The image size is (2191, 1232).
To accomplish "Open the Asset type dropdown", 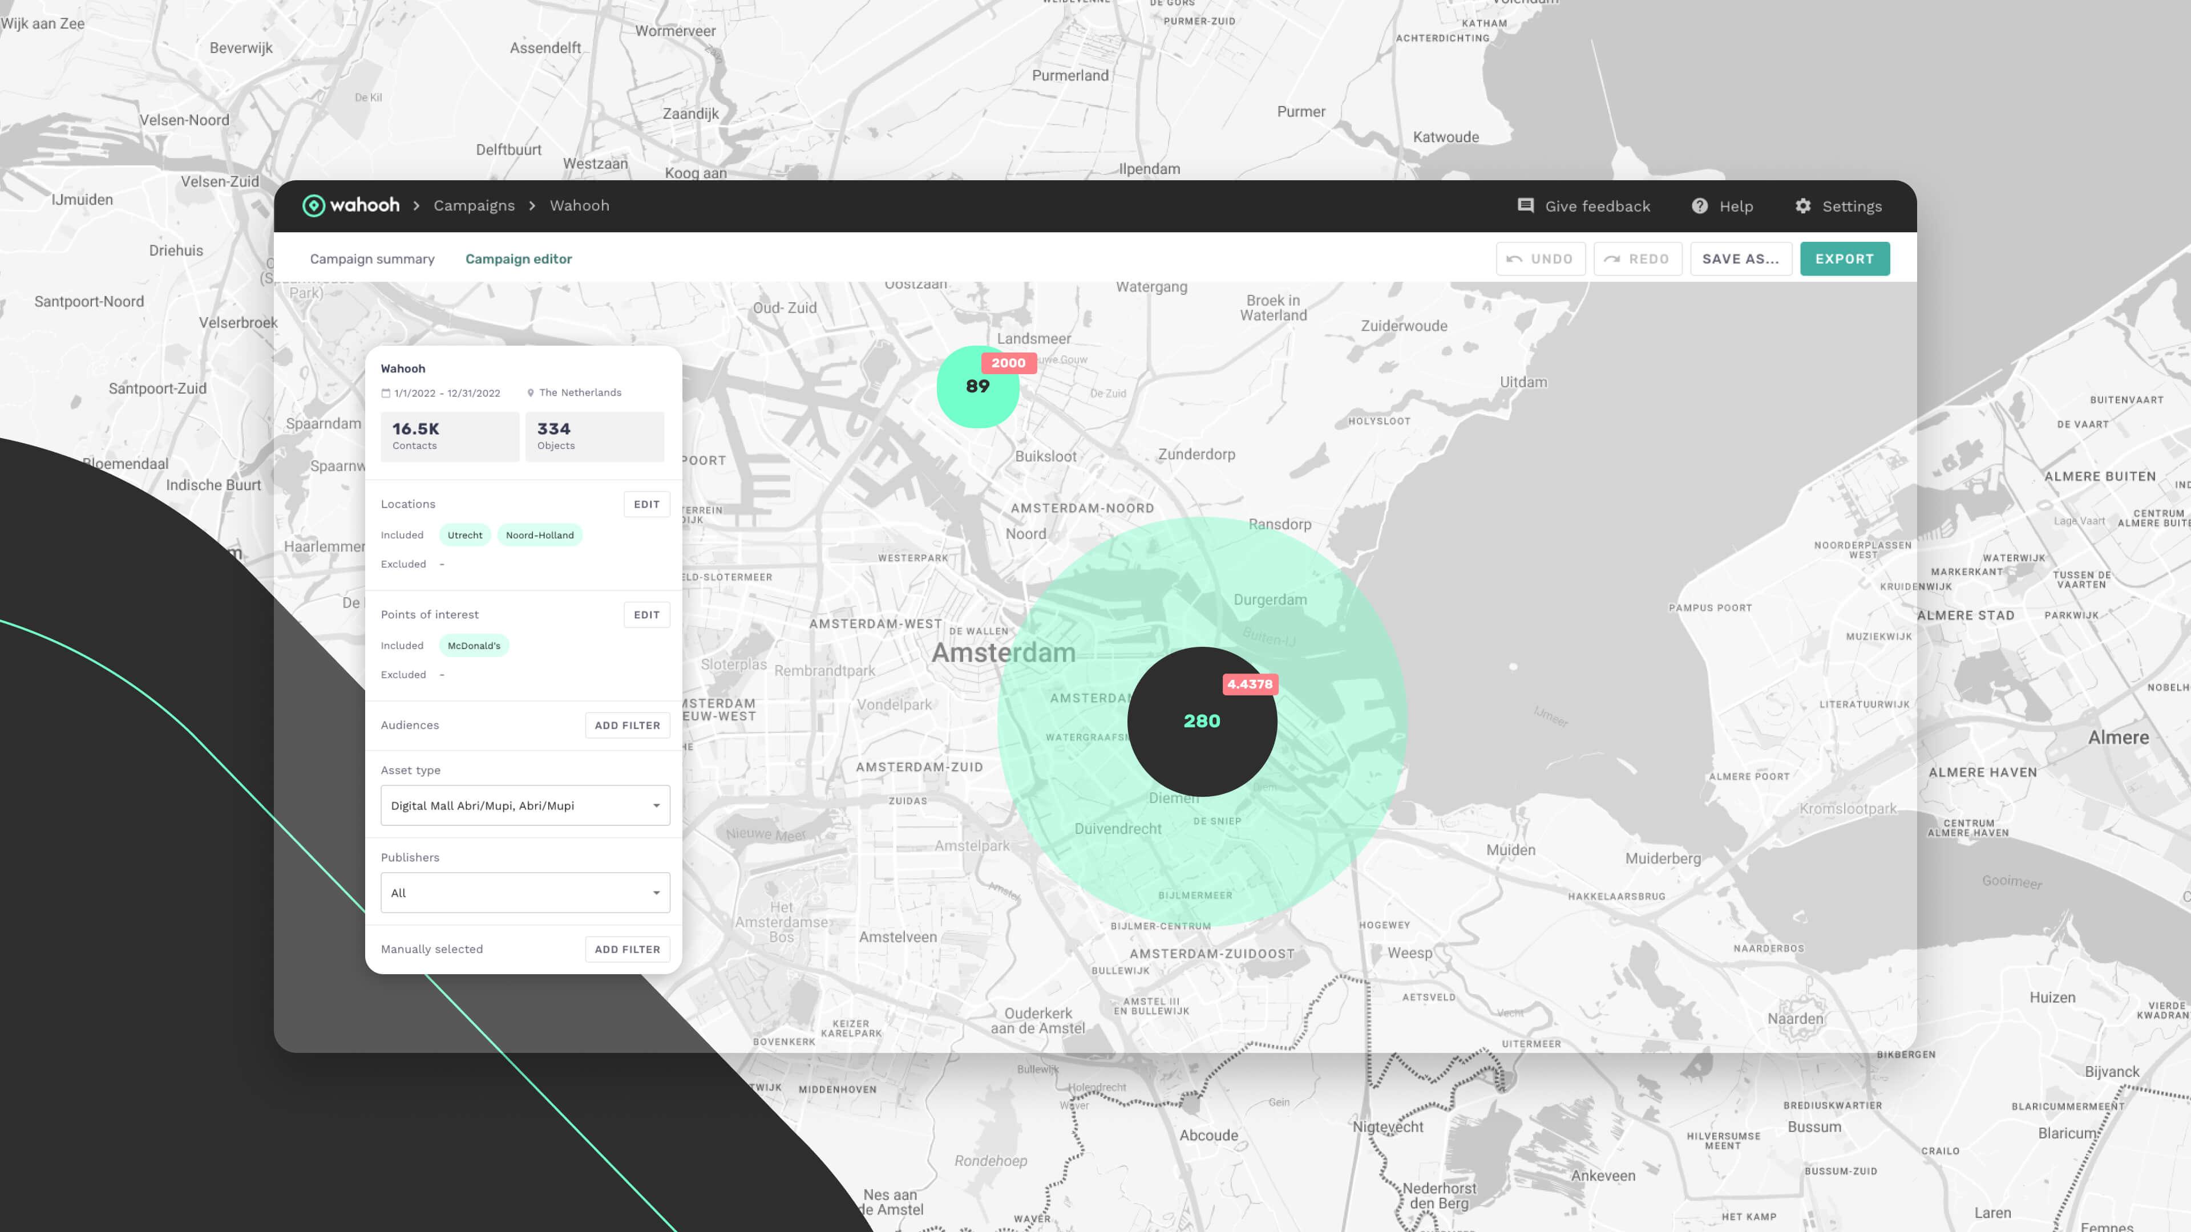I will click(525, 805).
